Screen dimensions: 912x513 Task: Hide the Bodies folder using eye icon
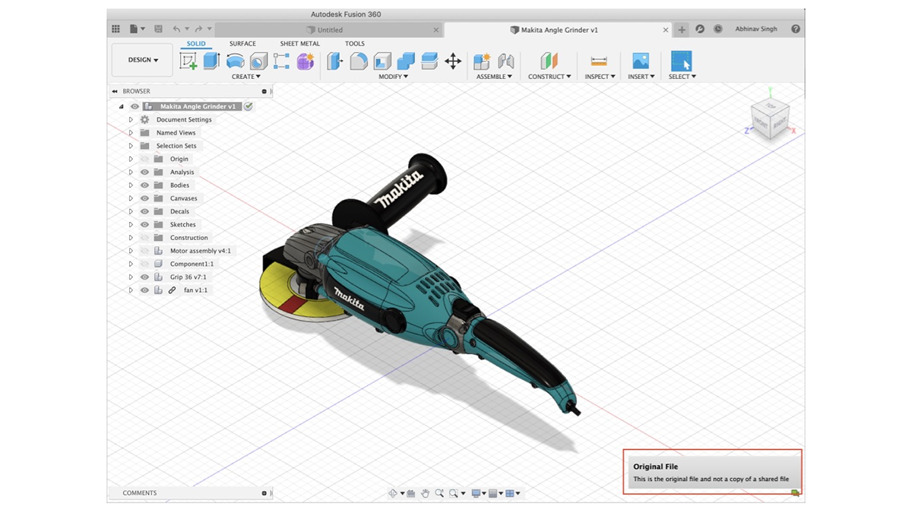click(x=144, y=185)
